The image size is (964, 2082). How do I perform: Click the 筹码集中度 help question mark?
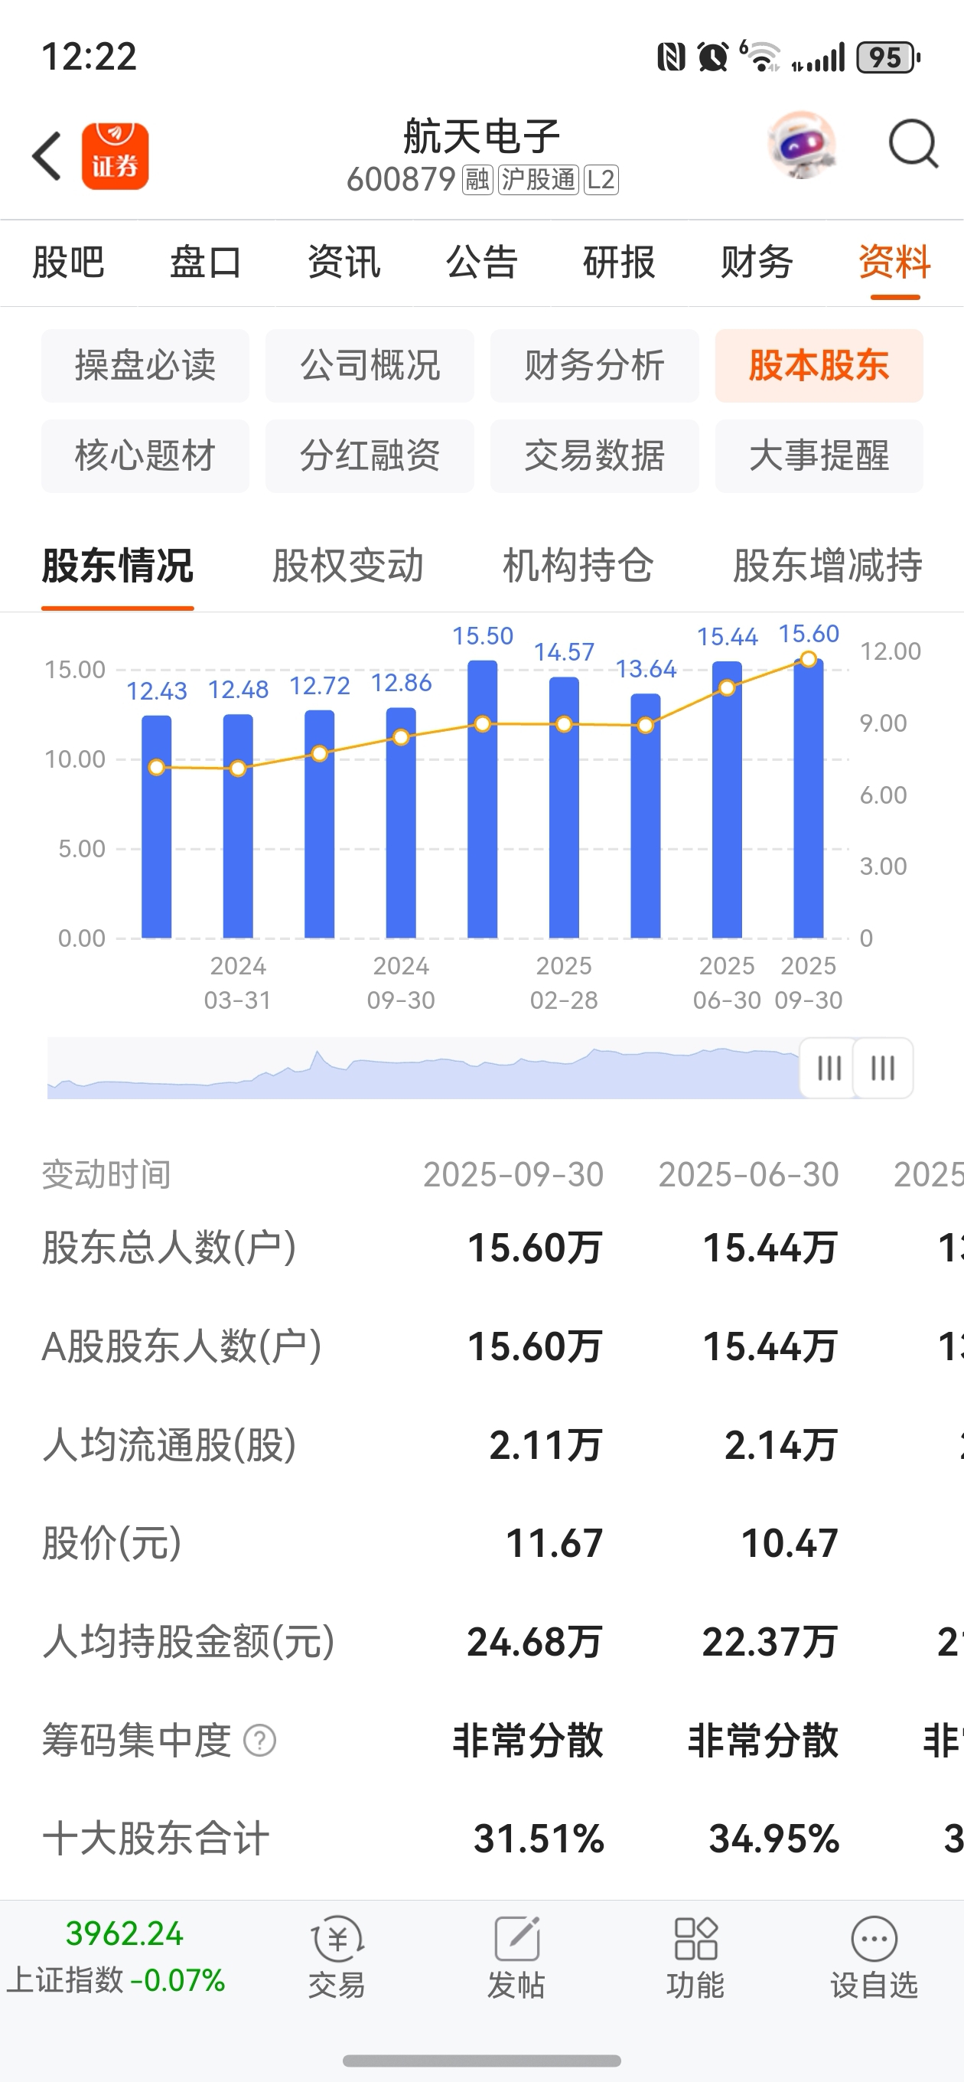click(x=260, y=1740)
